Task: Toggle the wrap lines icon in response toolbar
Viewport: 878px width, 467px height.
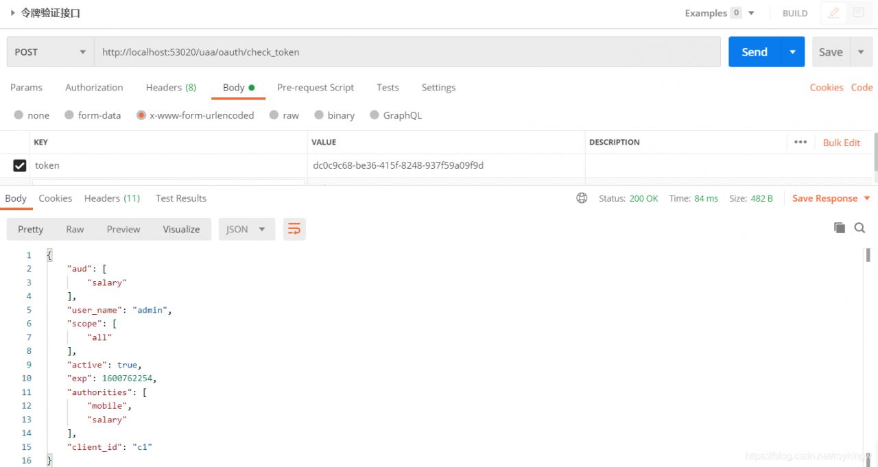Action: [x=294, y=229]
